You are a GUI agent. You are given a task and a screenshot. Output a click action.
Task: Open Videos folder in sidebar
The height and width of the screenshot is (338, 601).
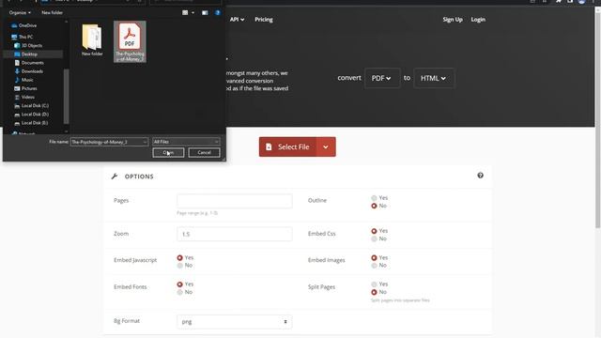[28, 97]
